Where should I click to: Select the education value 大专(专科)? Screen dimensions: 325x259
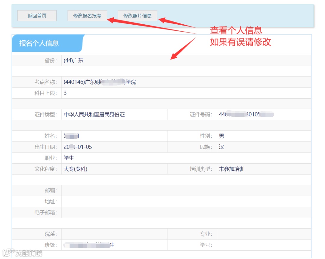click(76, 169)
